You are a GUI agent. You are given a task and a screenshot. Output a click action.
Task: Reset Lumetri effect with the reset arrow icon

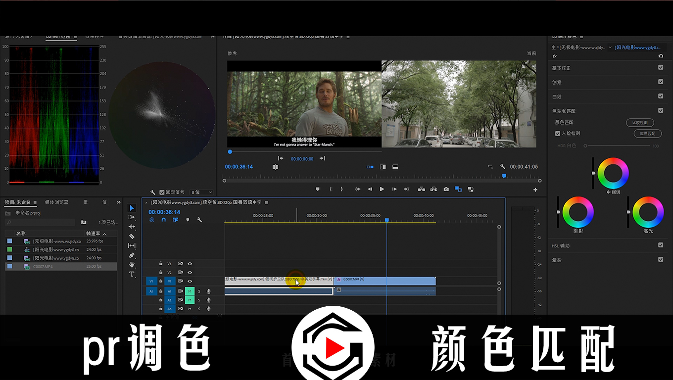(x=660, y=56)
